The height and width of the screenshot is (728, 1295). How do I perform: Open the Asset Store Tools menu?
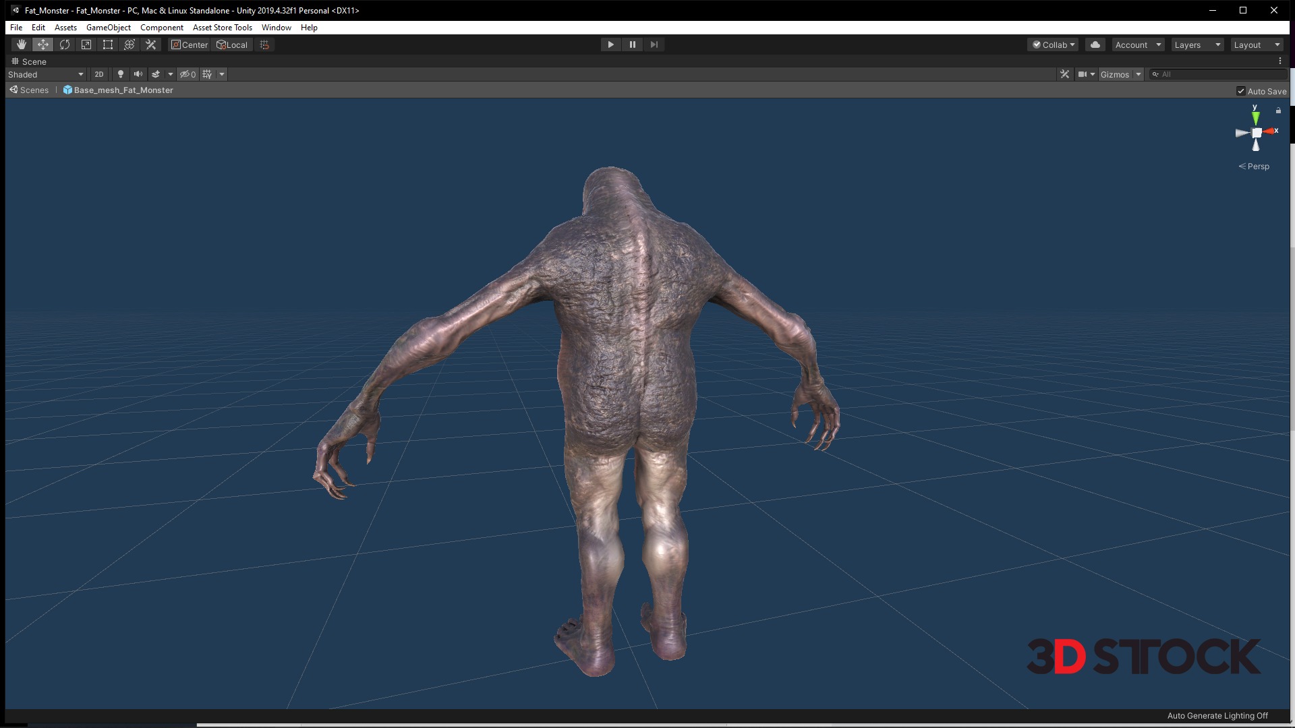(222, 28)
